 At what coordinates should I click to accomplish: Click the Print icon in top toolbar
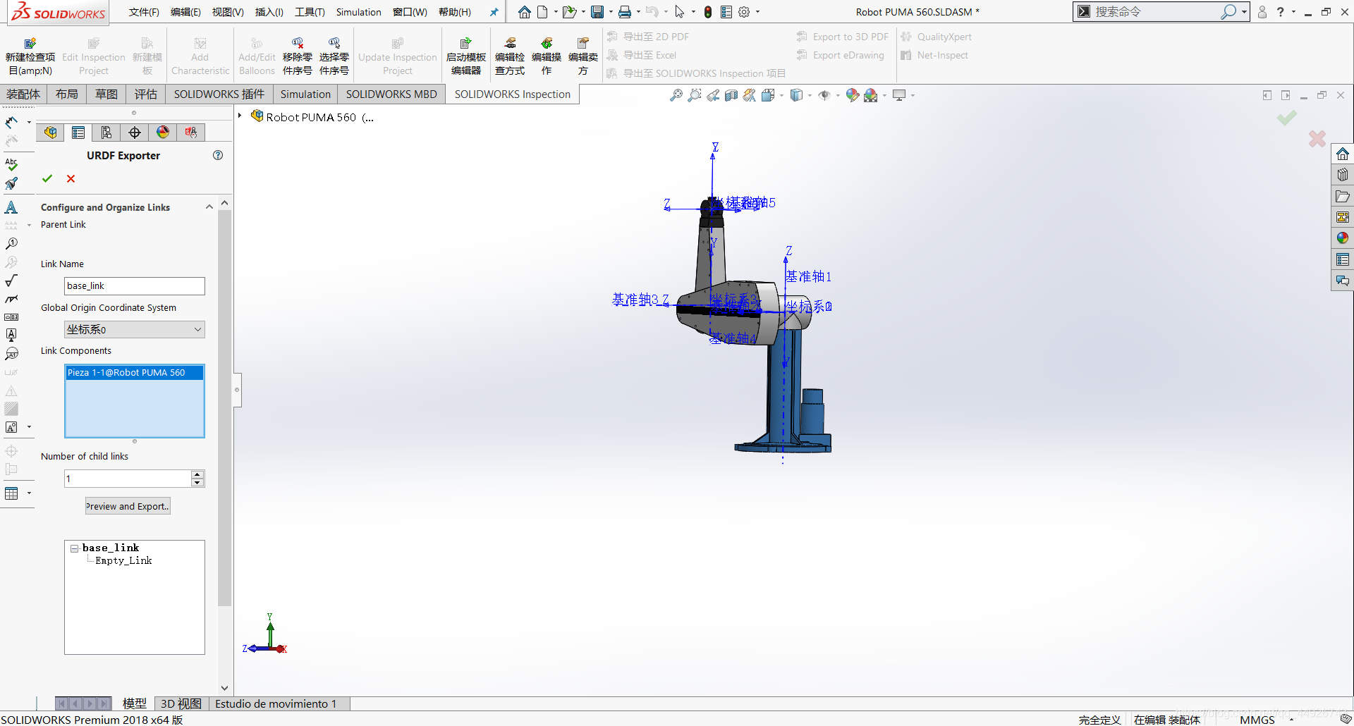pos(625,12)
